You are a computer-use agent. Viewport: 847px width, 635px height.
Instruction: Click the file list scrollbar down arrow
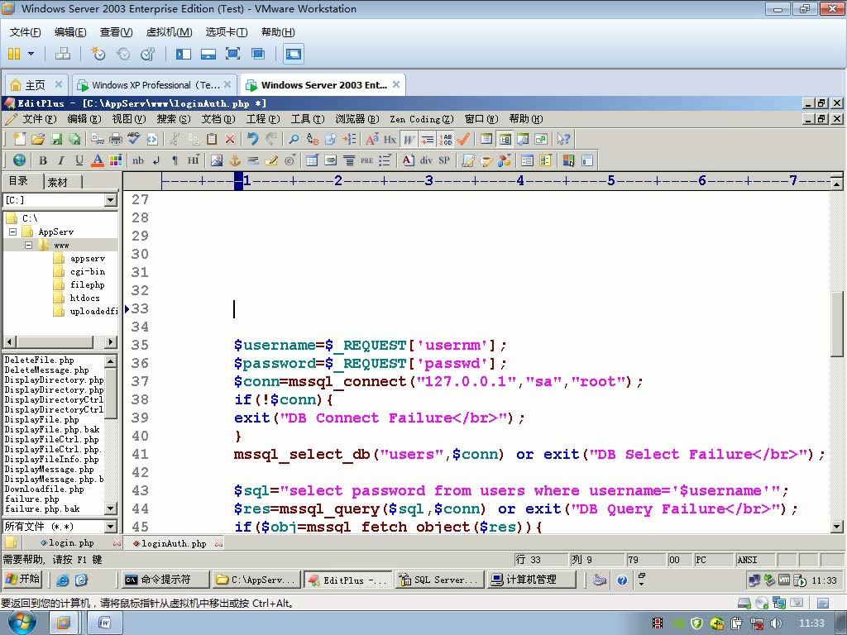click(110, 508)
